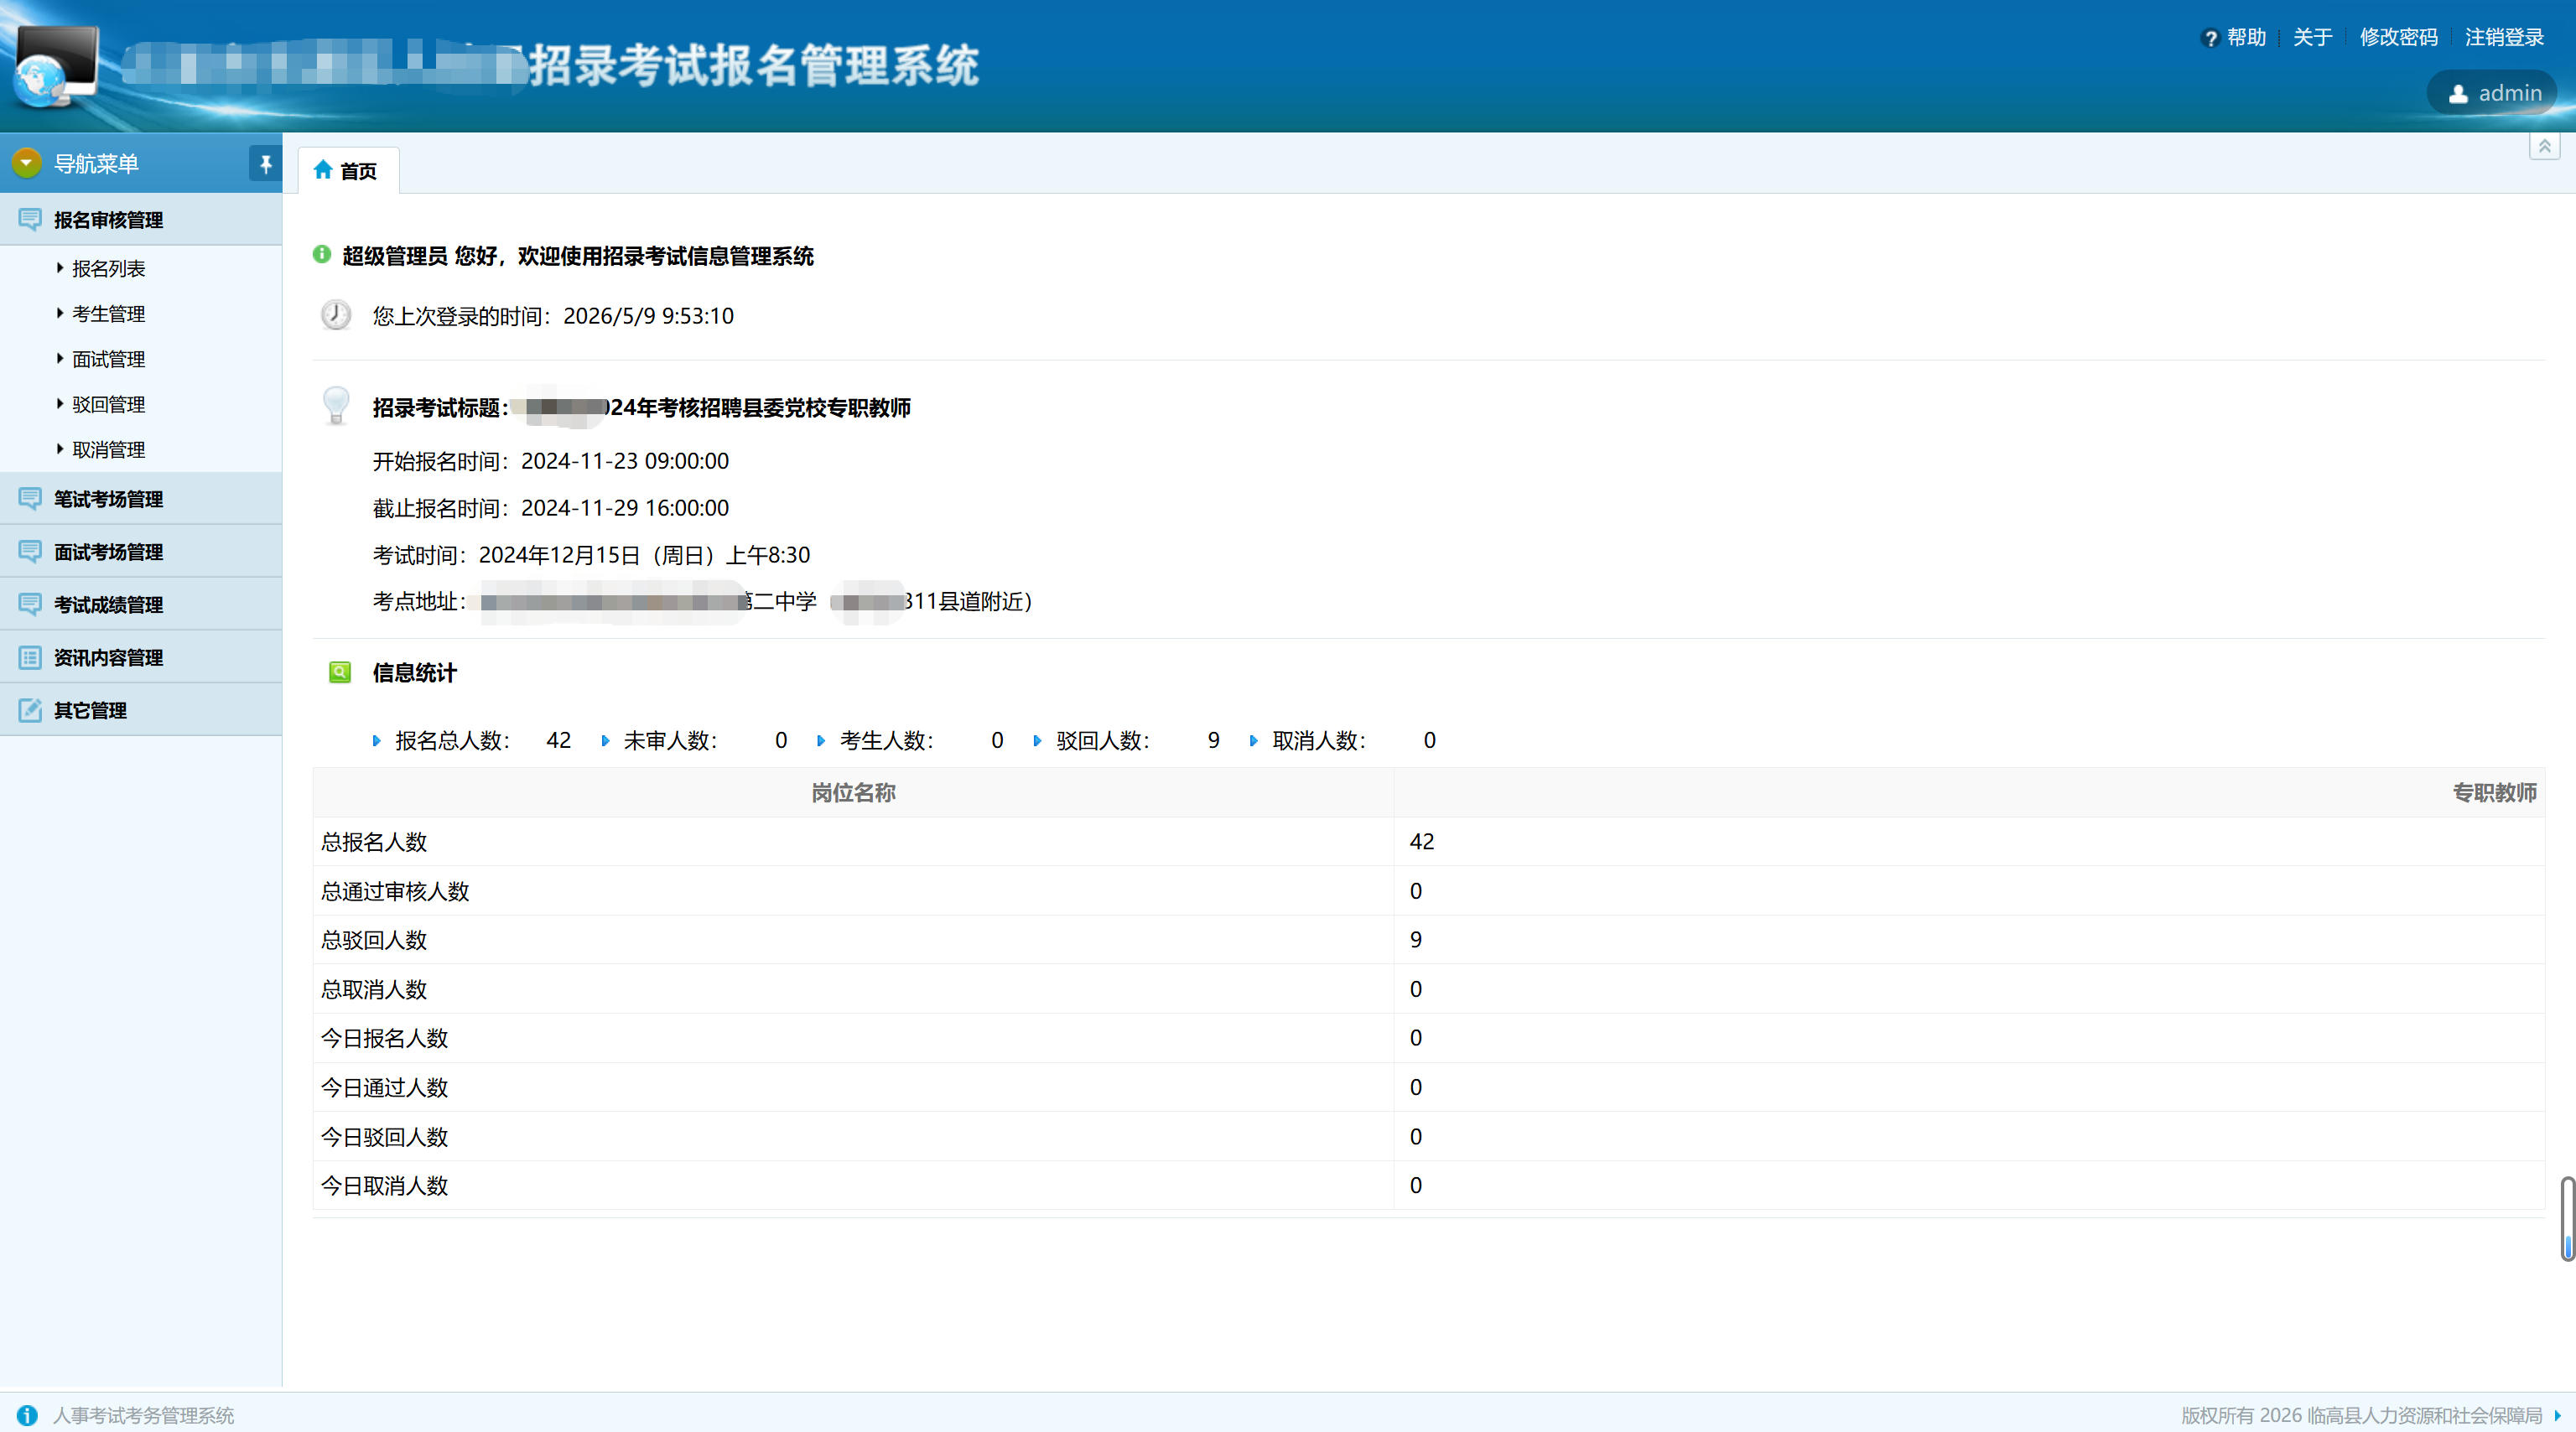Click the 今日取消人数 row label

(384, 1185)
